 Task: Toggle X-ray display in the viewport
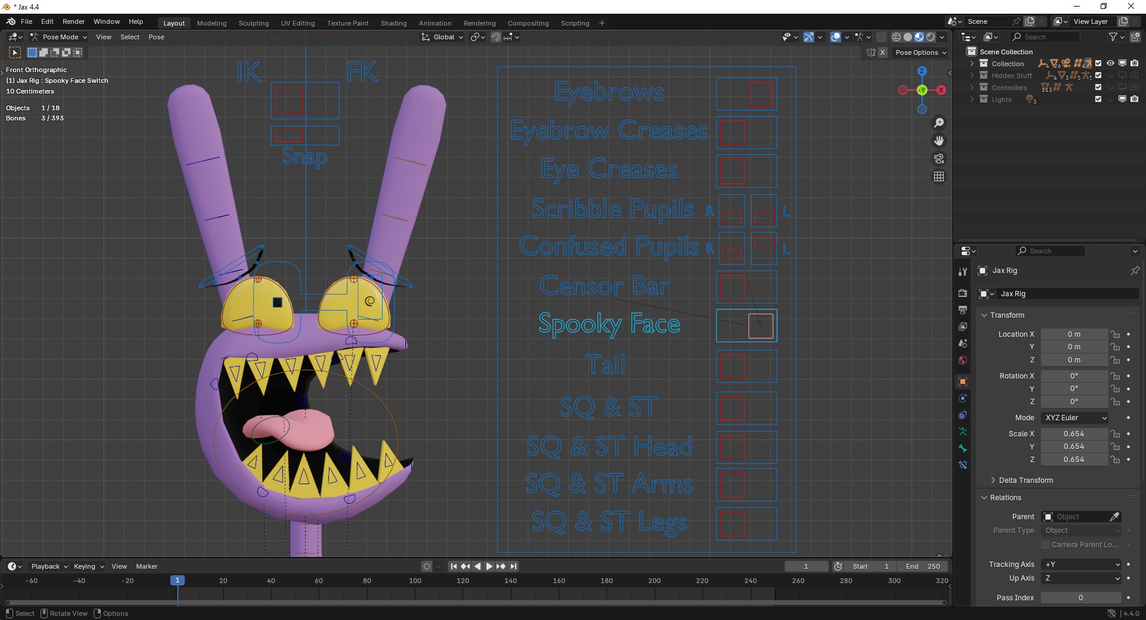[x=881, y=37]
